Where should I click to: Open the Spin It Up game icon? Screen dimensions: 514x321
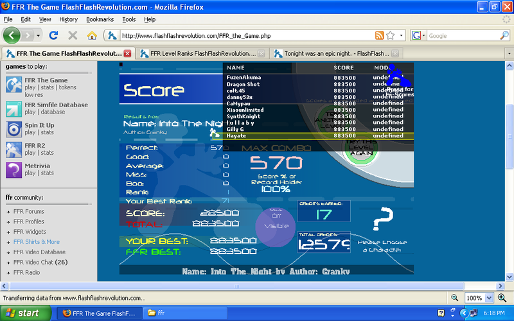coord(14,128)
